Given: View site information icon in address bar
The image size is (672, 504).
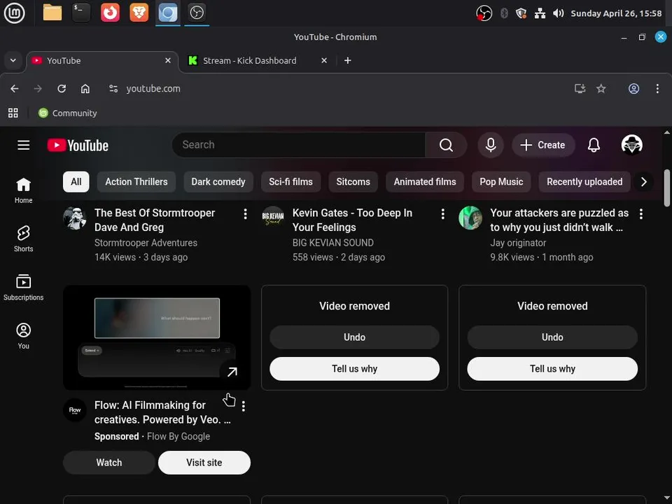Looking at the screenshot, I should tap(113, 88).
